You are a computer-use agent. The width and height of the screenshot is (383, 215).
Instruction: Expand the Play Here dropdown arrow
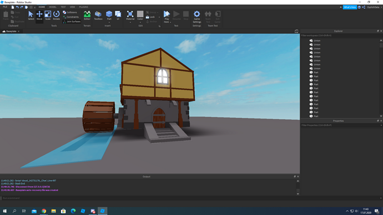coord(170,22)
